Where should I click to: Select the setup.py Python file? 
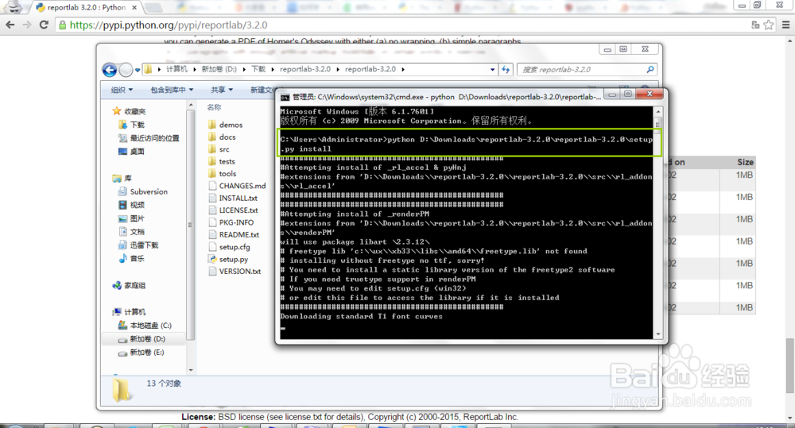(228, 259)
